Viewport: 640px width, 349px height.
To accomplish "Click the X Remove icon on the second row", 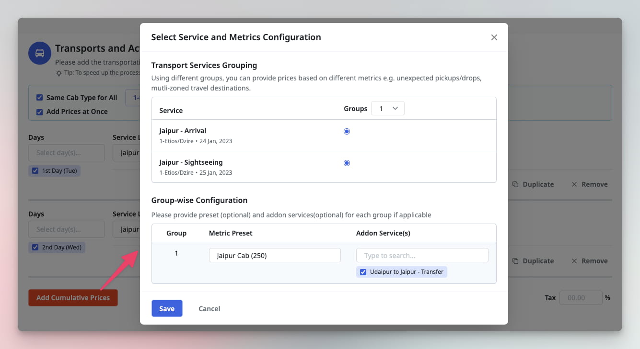I will pyautogui.click(x=575, y=261).
